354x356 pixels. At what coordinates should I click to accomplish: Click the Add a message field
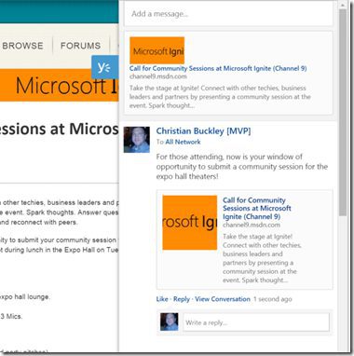tap(228, 14)
